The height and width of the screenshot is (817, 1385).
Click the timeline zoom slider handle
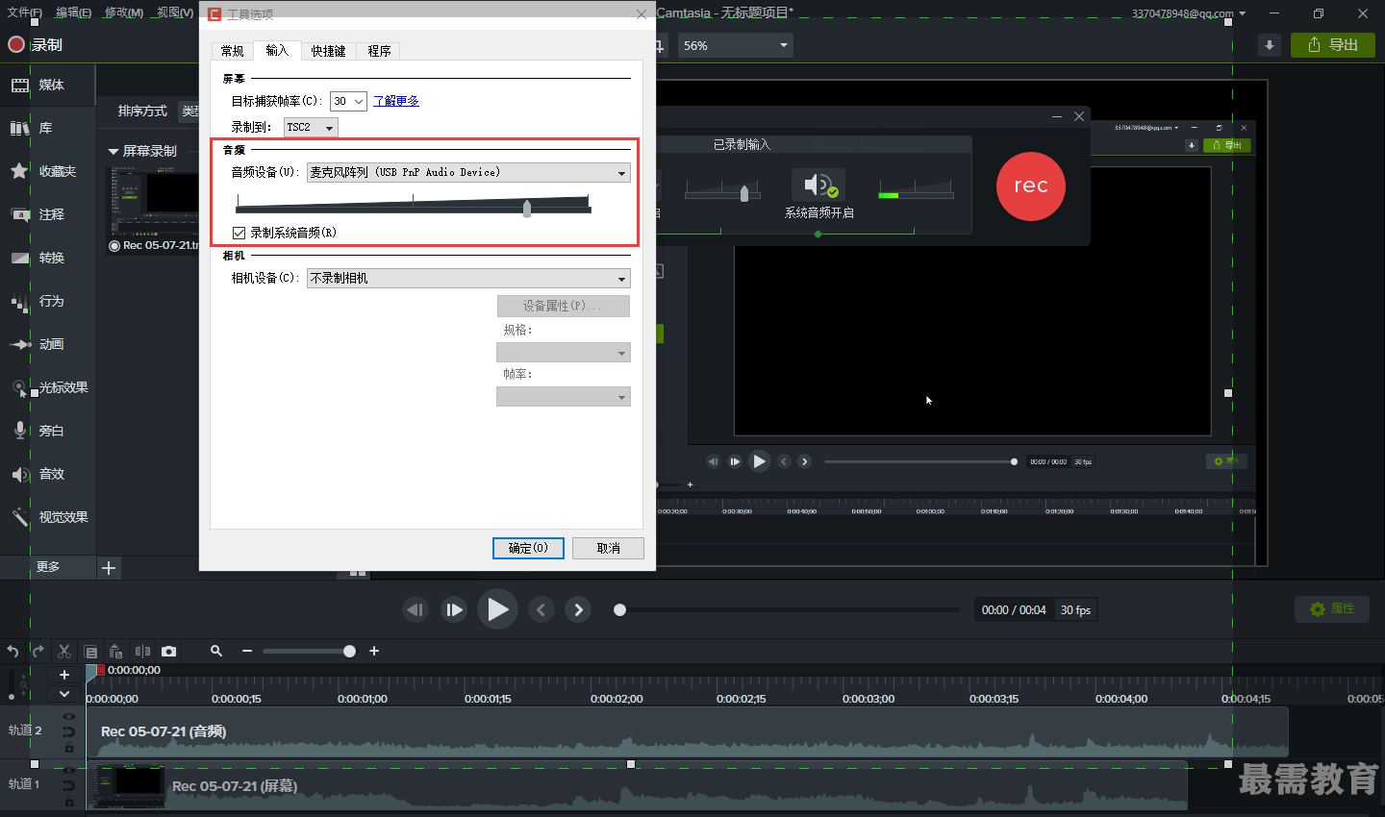tap(349, 651)
